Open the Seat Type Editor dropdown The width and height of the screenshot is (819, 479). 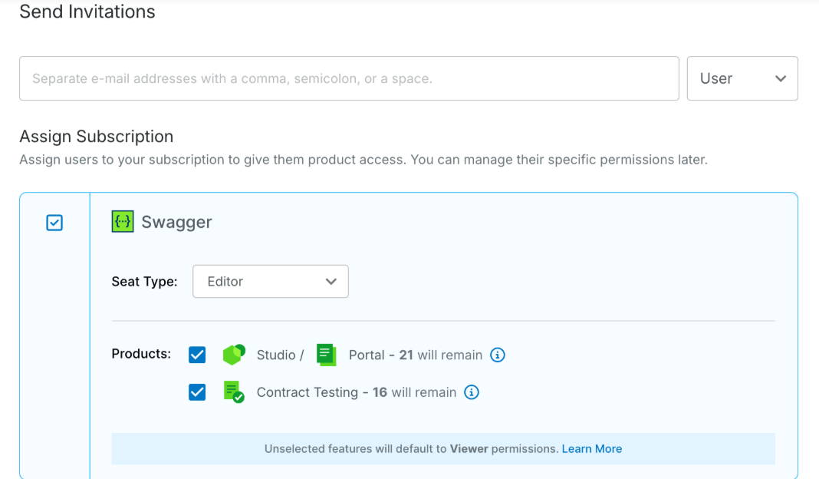[x=271, y=281]
